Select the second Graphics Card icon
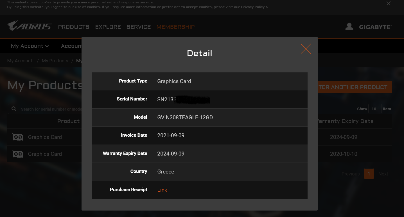 [x=18, y=154]
